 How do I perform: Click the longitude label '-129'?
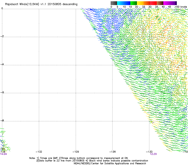76,152
